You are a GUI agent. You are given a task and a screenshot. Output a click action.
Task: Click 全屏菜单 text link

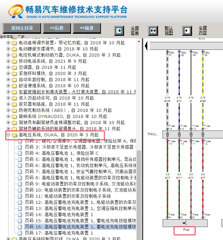135,31
